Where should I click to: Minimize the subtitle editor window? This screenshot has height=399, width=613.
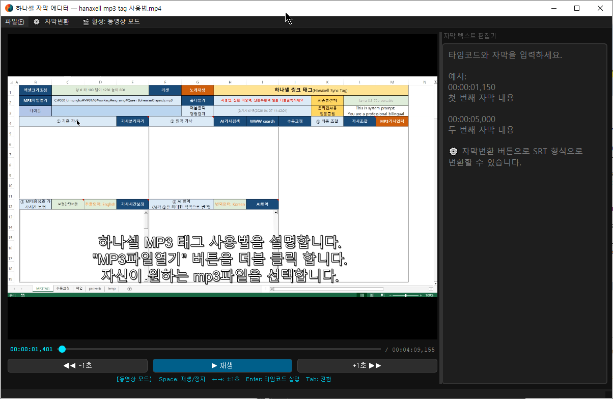[553, 8]
